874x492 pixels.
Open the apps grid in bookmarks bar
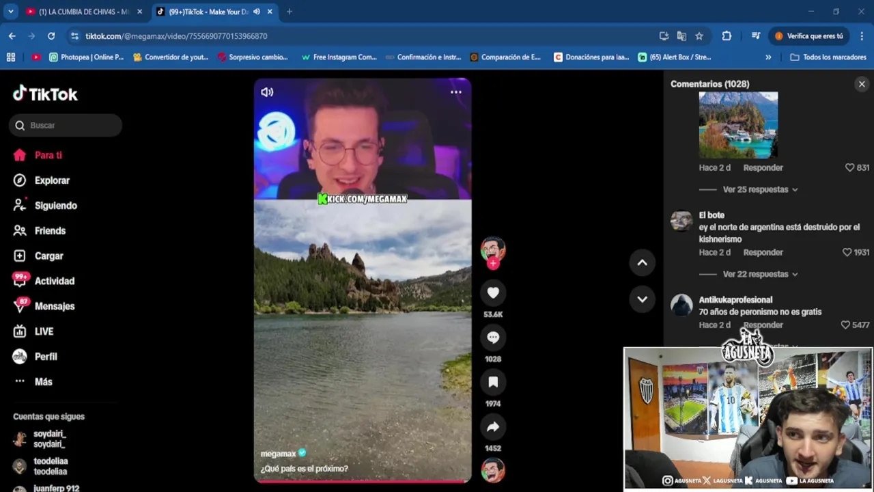point(11,57)
